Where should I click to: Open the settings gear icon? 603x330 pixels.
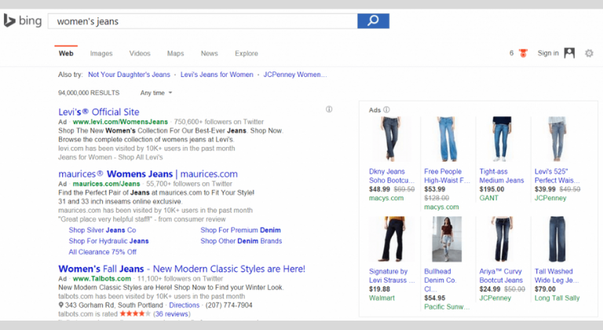[589, 53]
